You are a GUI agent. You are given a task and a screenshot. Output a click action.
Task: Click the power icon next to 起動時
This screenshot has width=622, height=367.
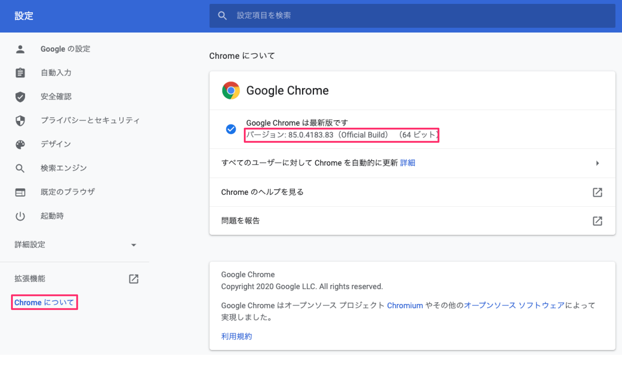[x=20, y=216]
